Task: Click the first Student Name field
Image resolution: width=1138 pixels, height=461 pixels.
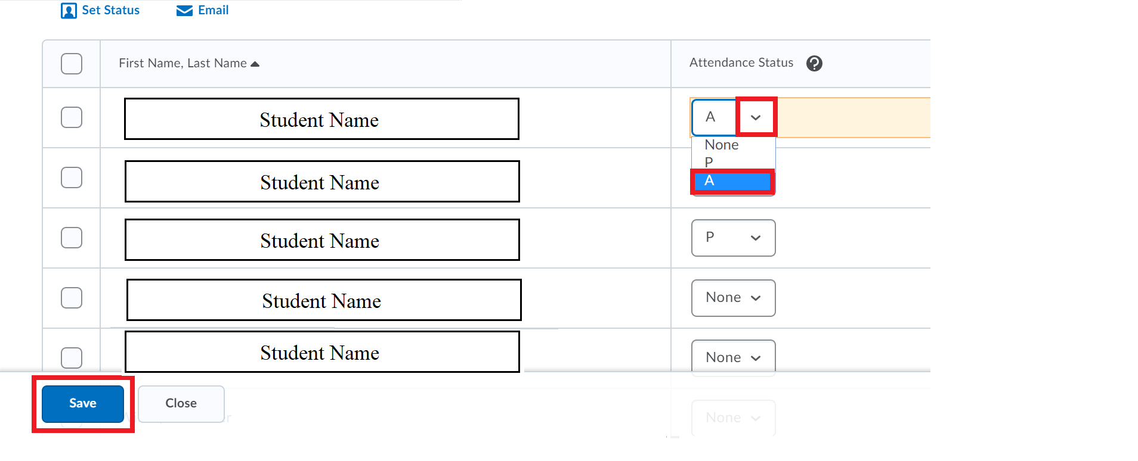Action: pos(320,119)
